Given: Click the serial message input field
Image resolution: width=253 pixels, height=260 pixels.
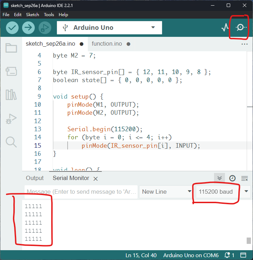Looking at the screenshot, I should click(x=81, y=192).
